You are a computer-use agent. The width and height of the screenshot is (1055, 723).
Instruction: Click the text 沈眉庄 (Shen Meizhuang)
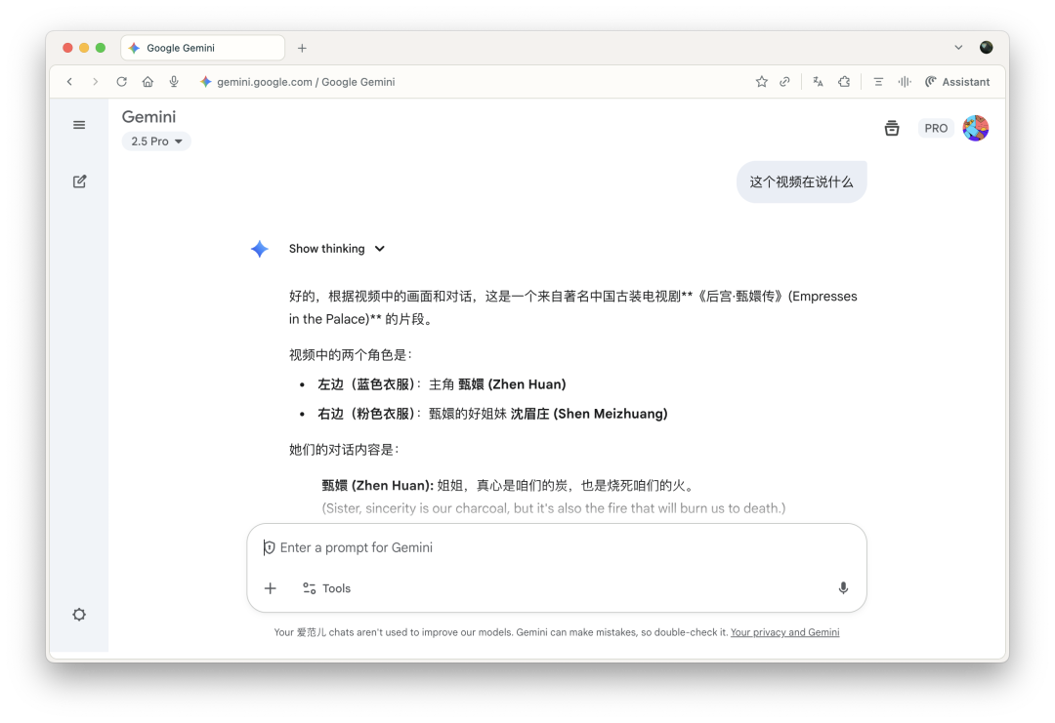[x=589, y=414]
